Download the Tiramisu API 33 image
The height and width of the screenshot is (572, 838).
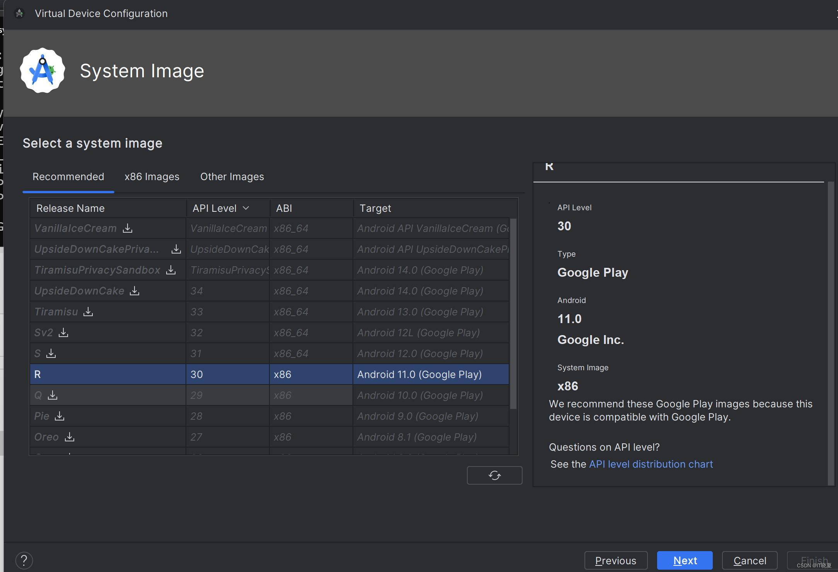(x=88, y=312)
